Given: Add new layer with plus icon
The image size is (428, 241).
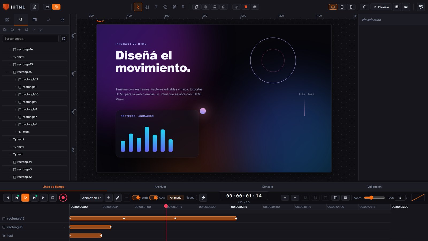Looking at the screenshot, I should coord(19,29).
